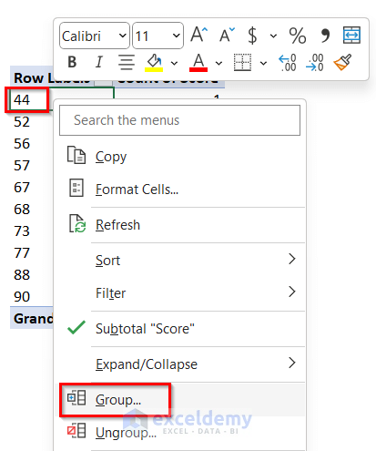Click the Merge and Center icon
Screen dimensions: 376x451
point(351,36)
